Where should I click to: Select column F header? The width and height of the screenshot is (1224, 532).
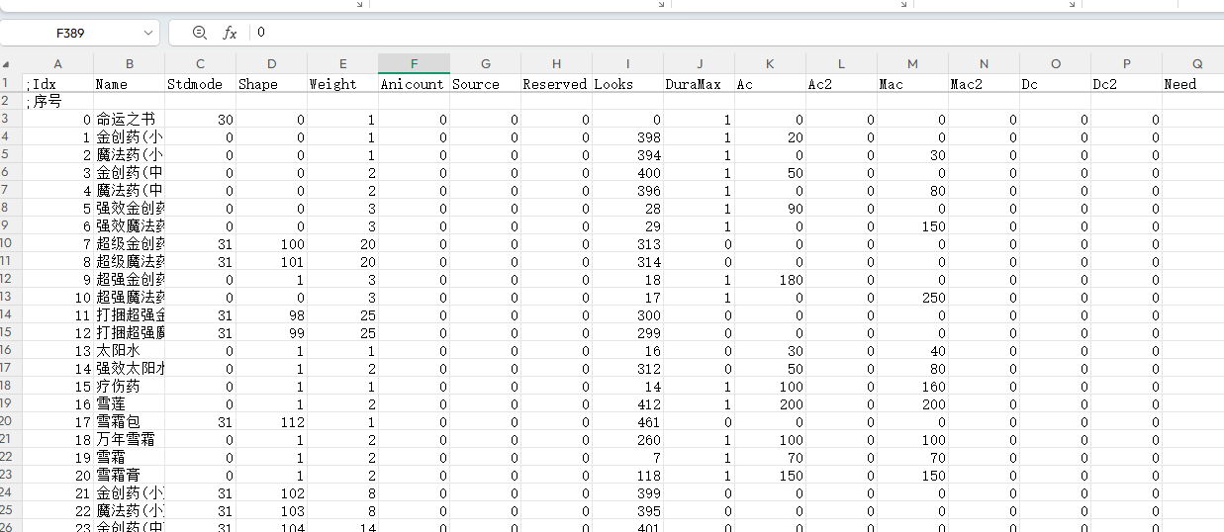click(414, 64)
